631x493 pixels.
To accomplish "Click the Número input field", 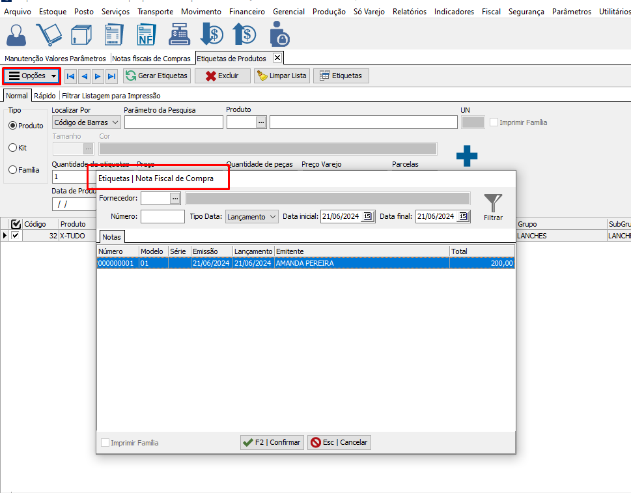I will (162, 217).
